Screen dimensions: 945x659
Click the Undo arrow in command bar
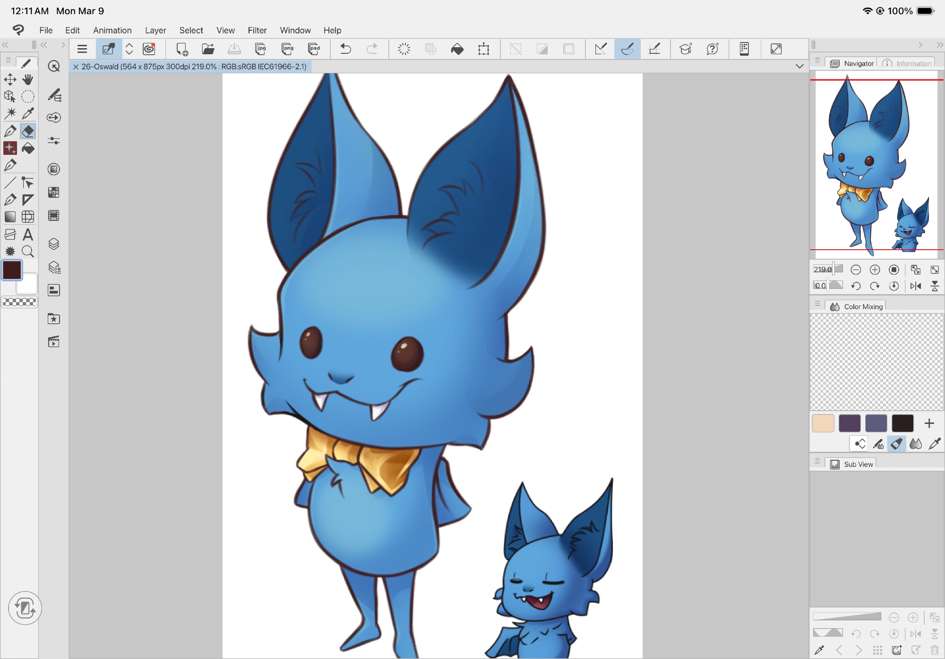coord(345,49)
